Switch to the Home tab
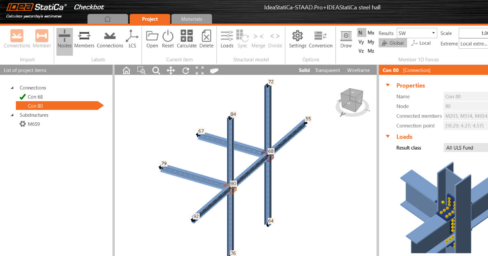 point(107,19)
